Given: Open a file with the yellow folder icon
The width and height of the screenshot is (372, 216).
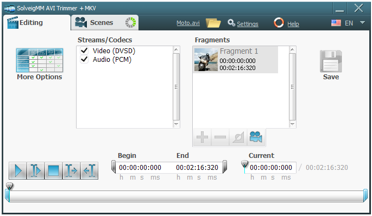Looking at the screenshot, I should pyautogui.click(x=213, y=23).
